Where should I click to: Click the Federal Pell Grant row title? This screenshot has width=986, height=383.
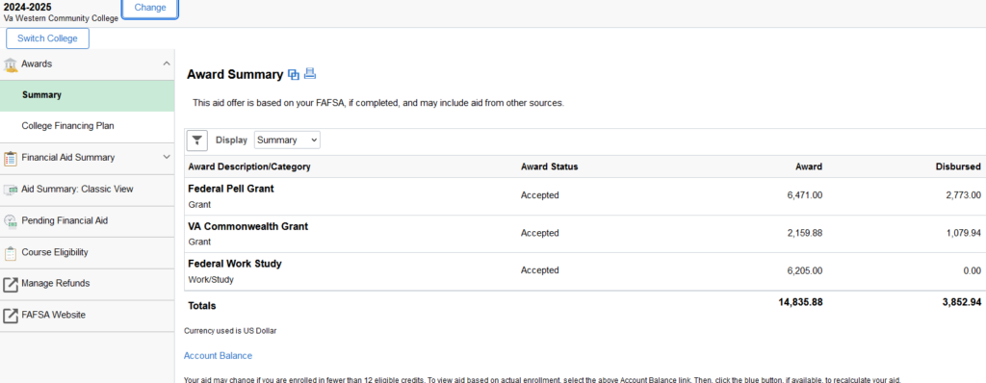tap(231, 189)
